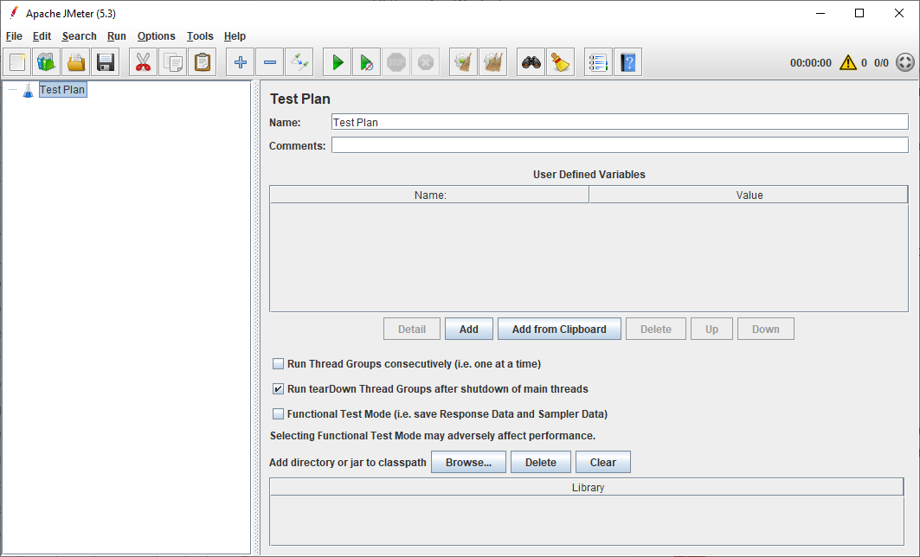Screen dimensions: 920x557
Task: Enable Run Thread Groups consecutively checkbox
Action: 278,364
